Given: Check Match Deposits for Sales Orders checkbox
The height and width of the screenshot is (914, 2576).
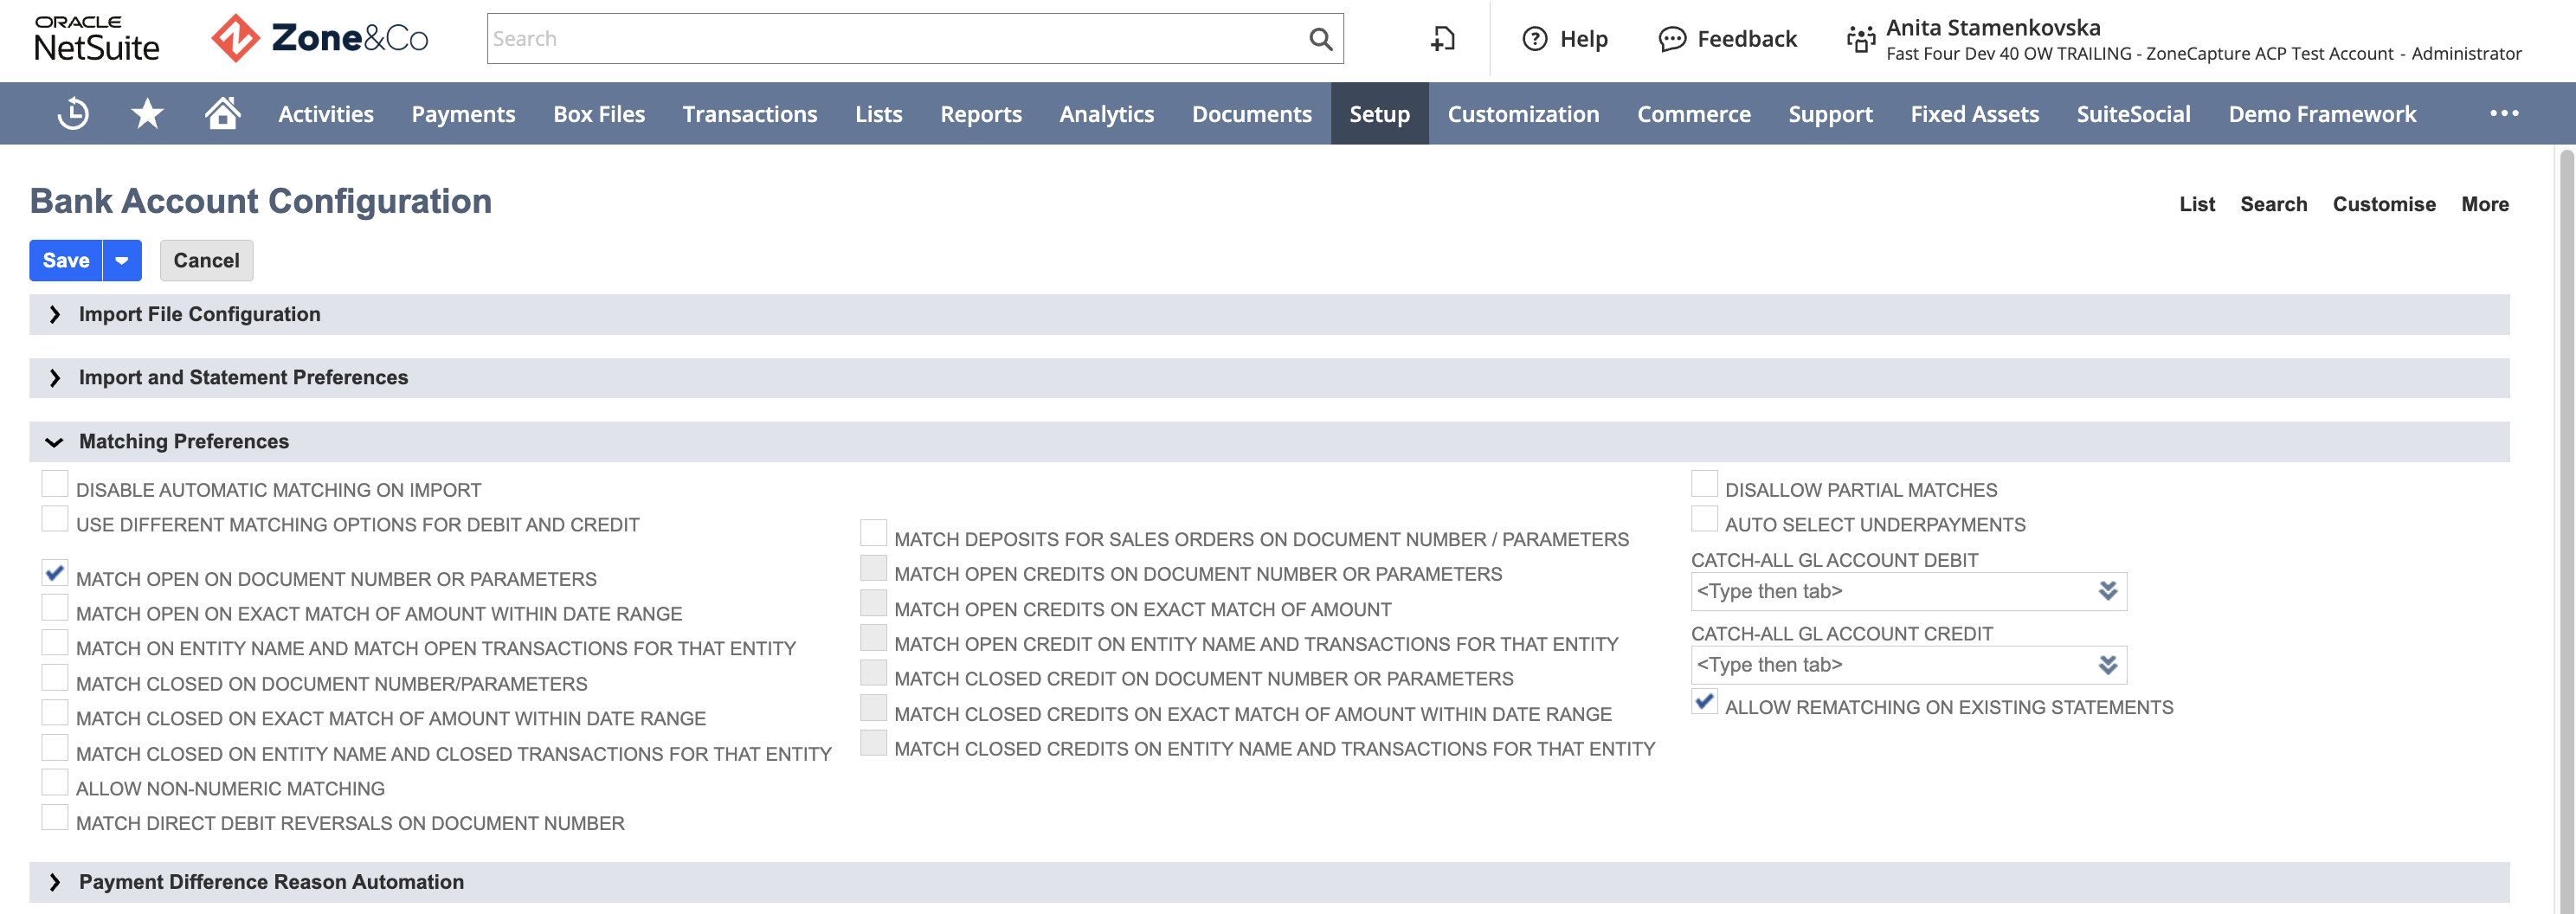Looking at the screenshot, I should [873, 533].
